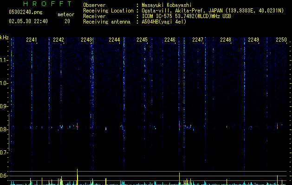Click the date stamp 02.05.30 22:40
Viewport: 292px width, 185px height.
coord(28,21)
